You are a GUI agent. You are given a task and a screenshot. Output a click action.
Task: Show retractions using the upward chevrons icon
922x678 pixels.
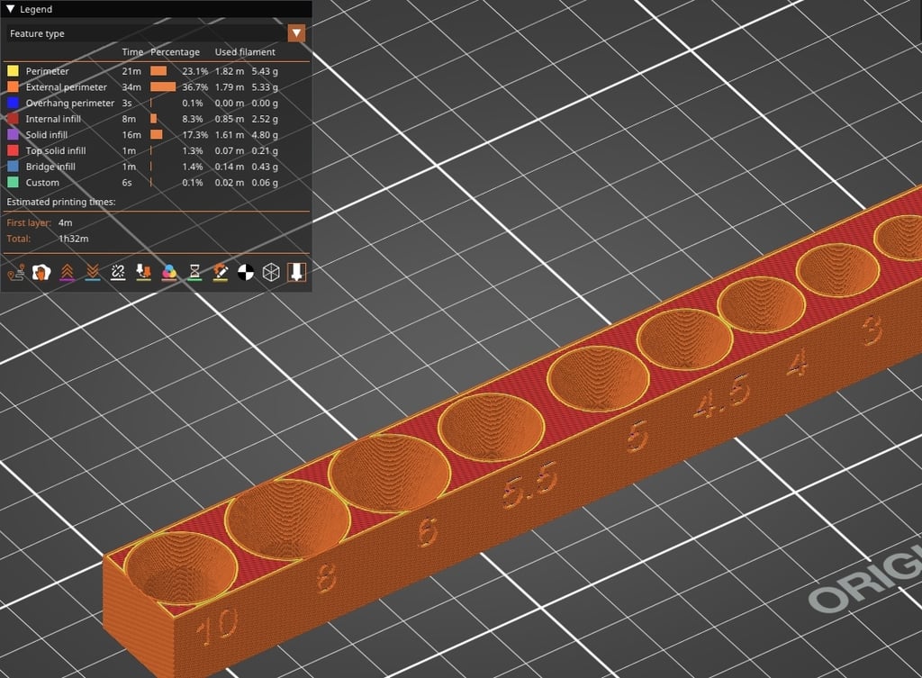(x=66, y=272)
